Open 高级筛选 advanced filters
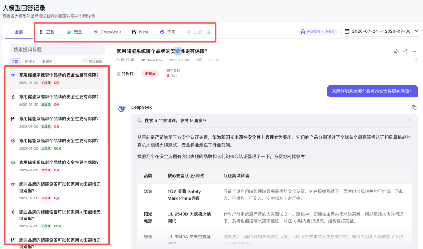Image resolution: width=423 pixels, height=249 pixels. click(x=93, y=62)
